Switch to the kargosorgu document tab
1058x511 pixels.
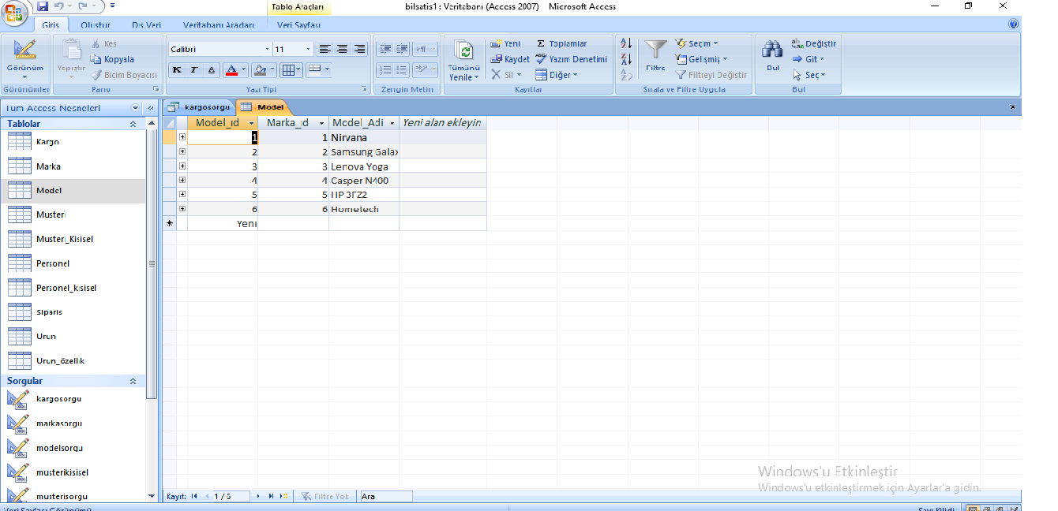point(201,107)
